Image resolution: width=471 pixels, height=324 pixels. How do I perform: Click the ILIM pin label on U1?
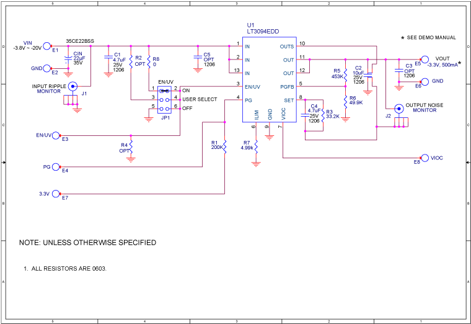click(x=257, y=115)
